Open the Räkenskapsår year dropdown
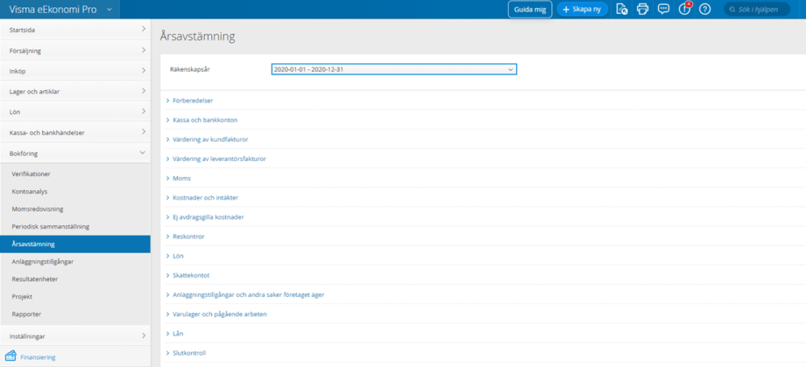806x367 pixels. [x=393, y=69]
